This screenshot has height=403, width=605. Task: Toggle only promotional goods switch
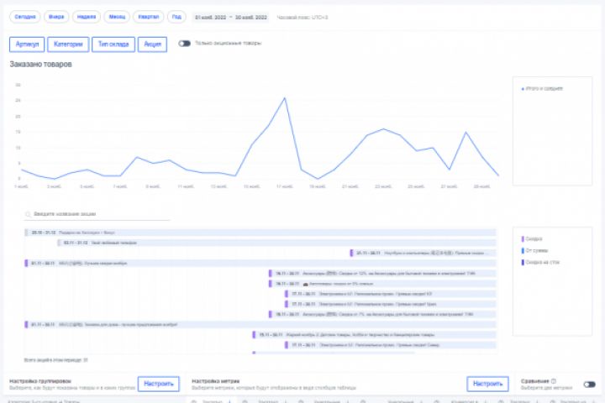[x=184, y=43]
